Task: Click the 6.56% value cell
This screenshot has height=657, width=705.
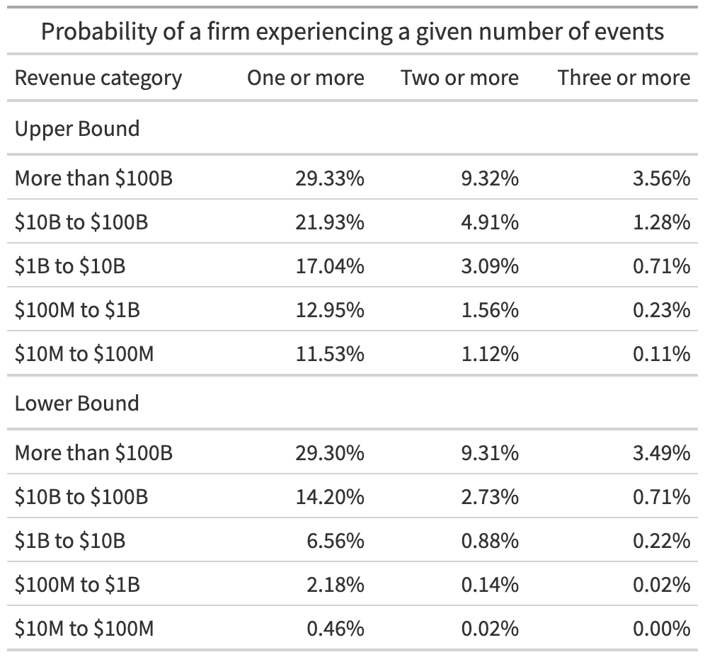Action: (336, 541)
